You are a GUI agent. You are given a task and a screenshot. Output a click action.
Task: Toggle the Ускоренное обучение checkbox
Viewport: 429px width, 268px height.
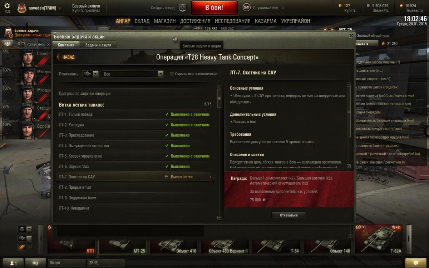(x=23, y=44)
